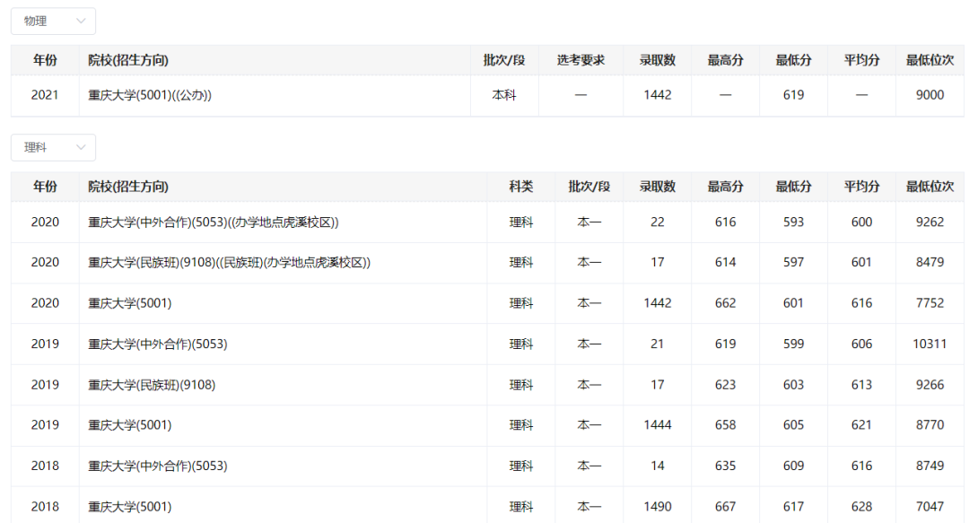Click the lowest rank value 7047
This screenshot has width=969, height=523.
point(930,507)
